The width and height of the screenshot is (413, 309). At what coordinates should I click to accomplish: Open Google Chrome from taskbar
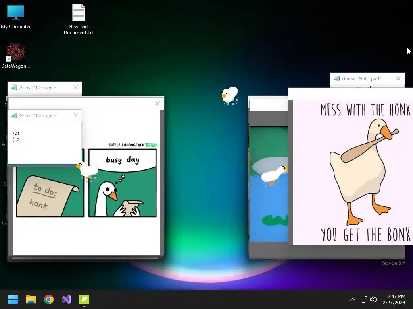click(49, 299)
